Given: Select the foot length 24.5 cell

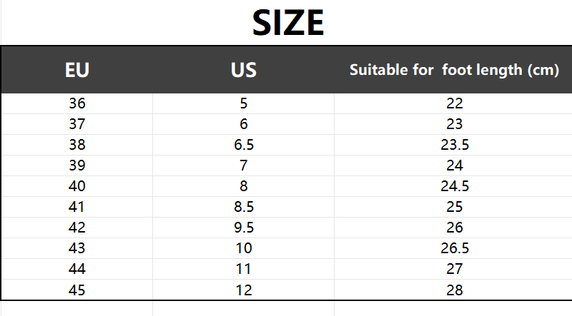Looking at the screenshot, I should point(454,186).
